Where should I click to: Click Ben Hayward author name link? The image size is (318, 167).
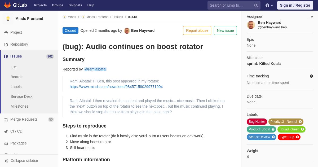point(143,30)
